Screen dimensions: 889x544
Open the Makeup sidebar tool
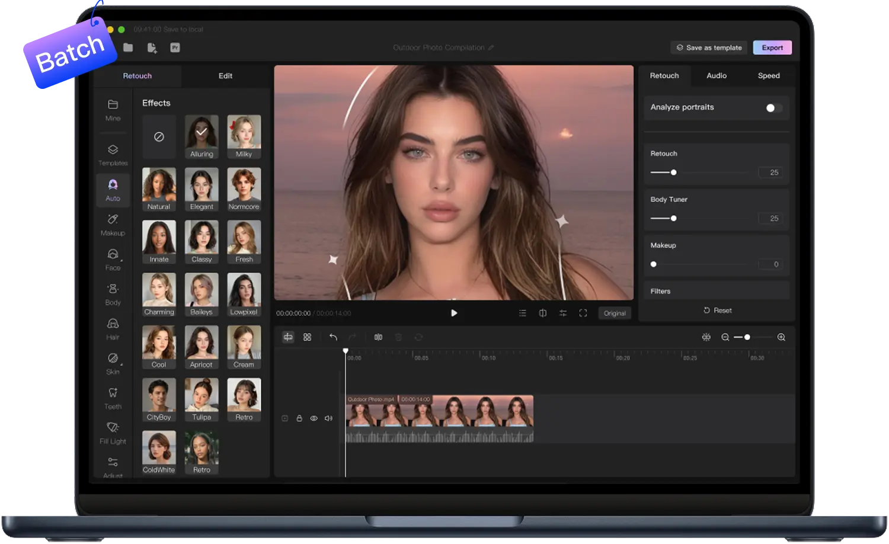[x=113, y=225]
